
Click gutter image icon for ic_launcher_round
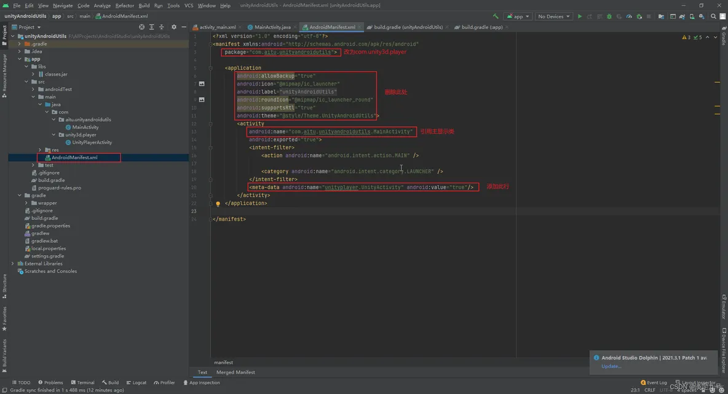pyautogui.click(x=202, y=100)
